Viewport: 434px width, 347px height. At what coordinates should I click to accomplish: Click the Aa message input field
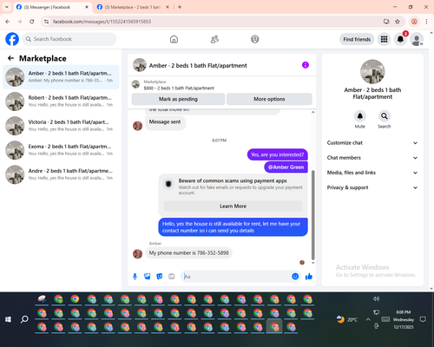236,277
